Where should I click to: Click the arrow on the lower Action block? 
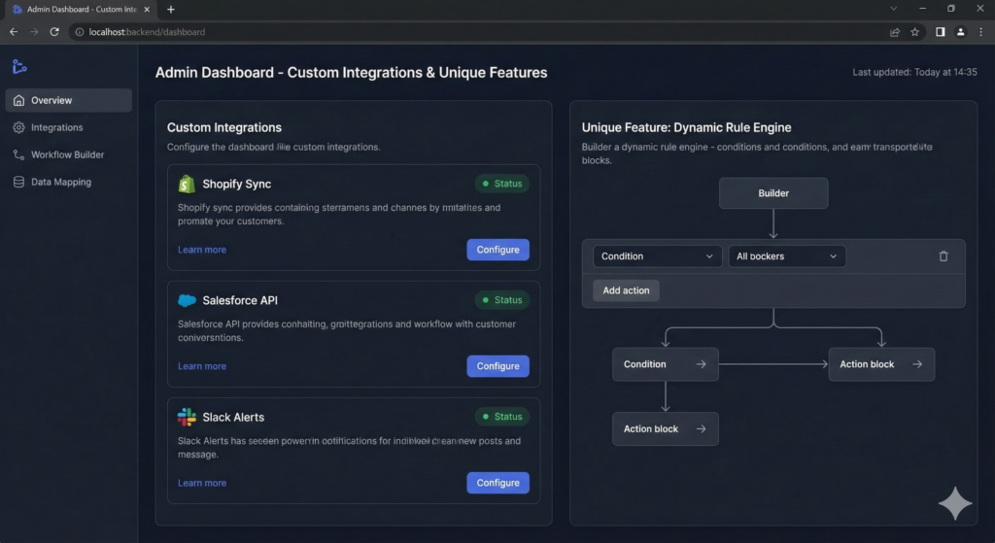tap(701, 428)
